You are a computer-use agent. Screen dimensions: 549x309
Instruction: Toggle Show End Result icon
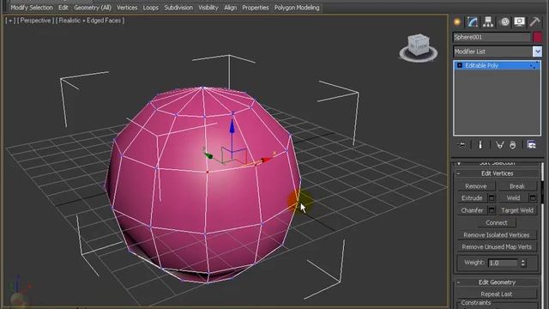(x=480, y=145)
